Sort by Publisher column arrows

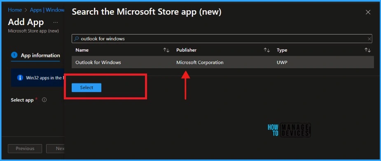(x=267, y=50)
